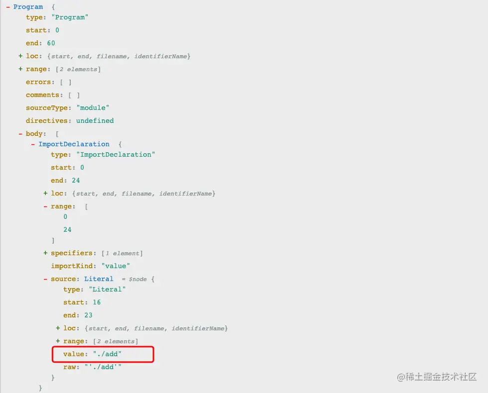The width and height of the screenshot is (488, 393).
Task: Click the range item 24 in the expanded array
Action: pyautogui.click(x=67, y=230)
